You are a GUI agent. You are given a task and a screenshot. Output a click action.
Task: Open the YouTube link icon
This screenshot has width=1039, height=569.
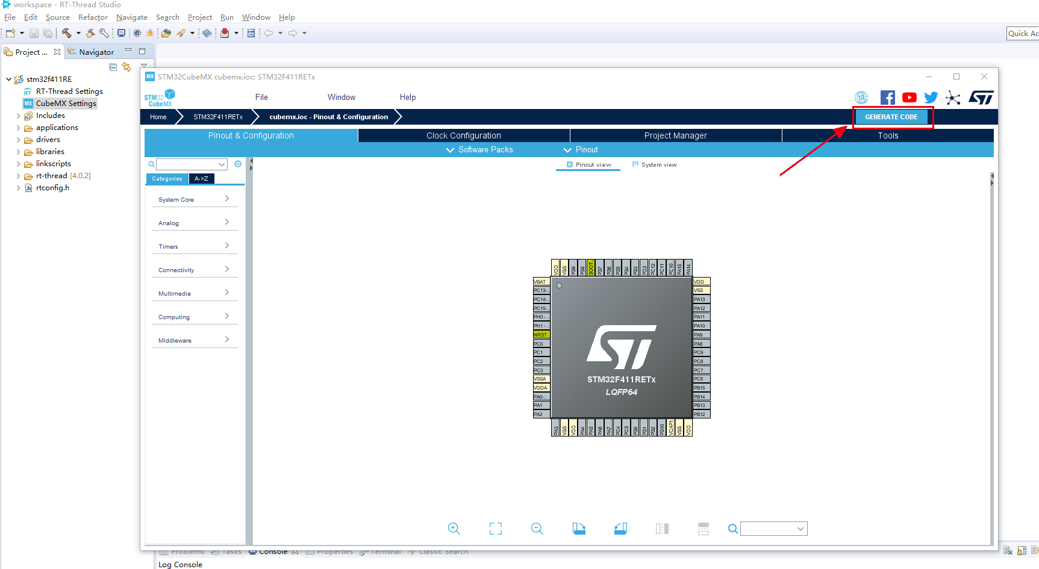tap(910, 98)
